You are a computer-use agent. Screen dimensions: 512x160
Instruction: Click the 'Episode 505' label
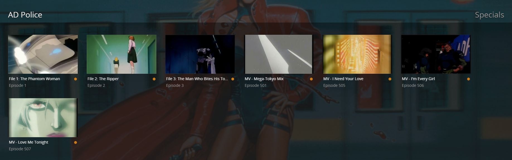[334, 85]
